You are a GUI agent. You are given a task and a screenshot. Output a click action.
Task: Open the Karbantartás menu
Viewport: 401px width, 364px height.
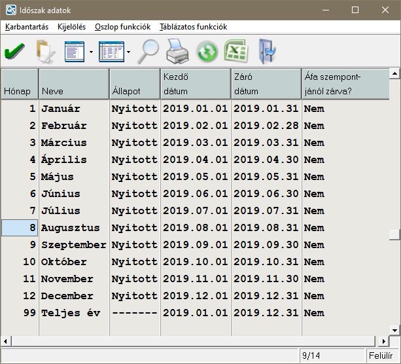[x=27, y=27]
